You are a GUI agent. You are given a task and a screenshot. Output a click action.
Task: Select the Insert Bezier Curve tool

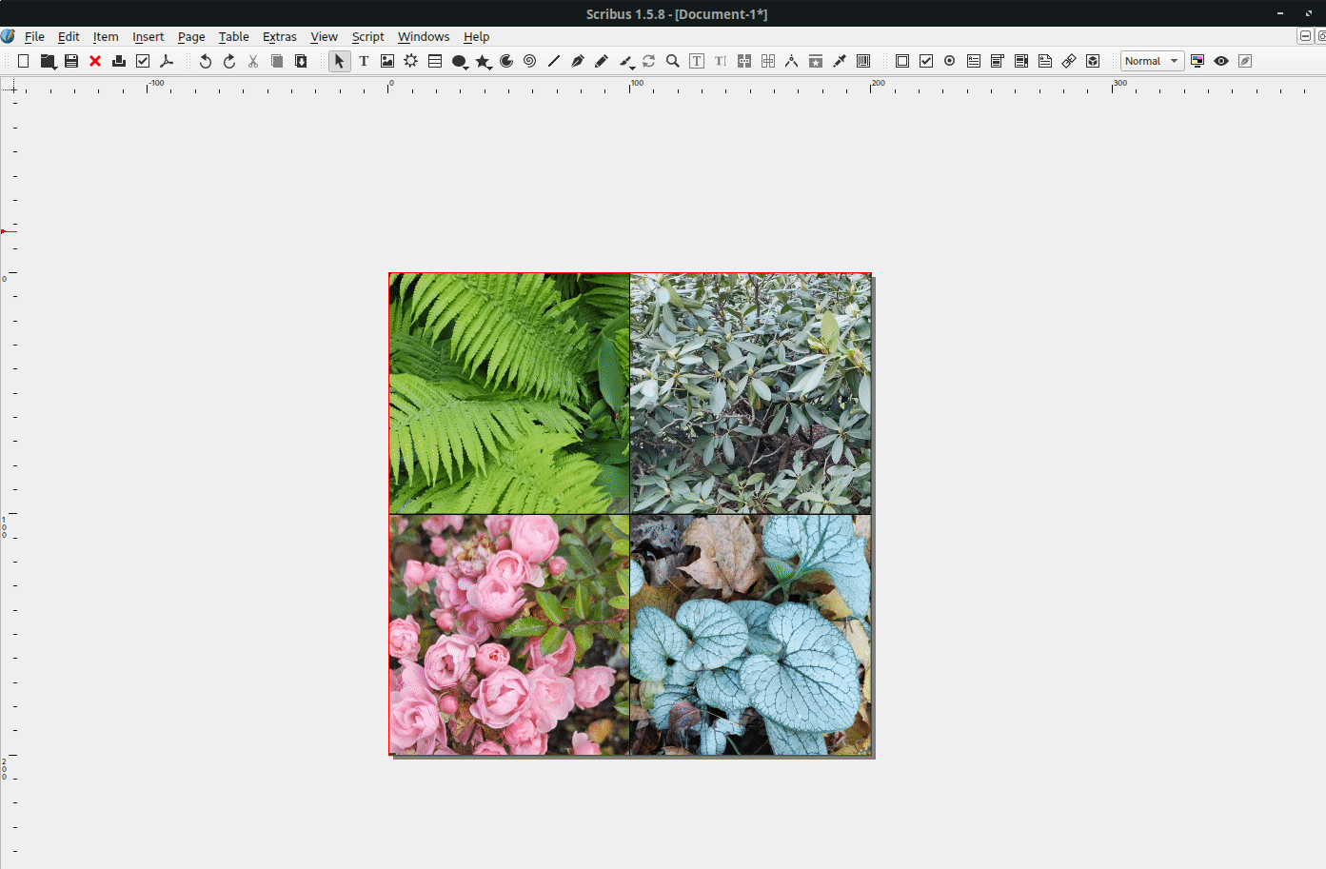tap(577, 60)
